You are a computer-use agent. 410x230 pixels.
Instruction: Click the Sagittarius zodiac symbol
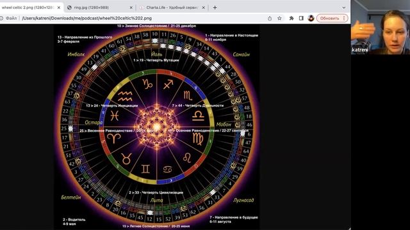pos(168,84)
